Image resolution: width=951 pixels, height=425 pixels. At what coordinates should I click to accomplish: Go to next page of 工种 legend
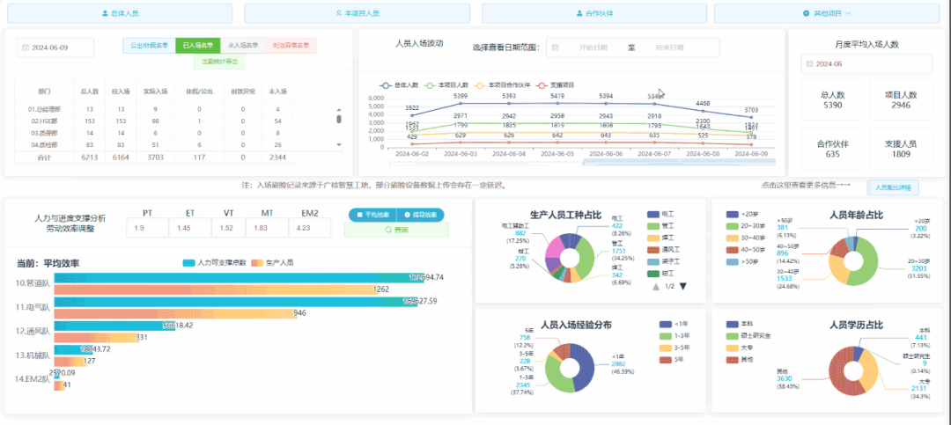click(682, 286)
